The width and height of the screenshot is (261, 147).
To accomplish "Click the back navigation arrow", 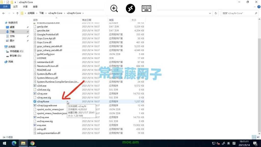I will (3, 13).
